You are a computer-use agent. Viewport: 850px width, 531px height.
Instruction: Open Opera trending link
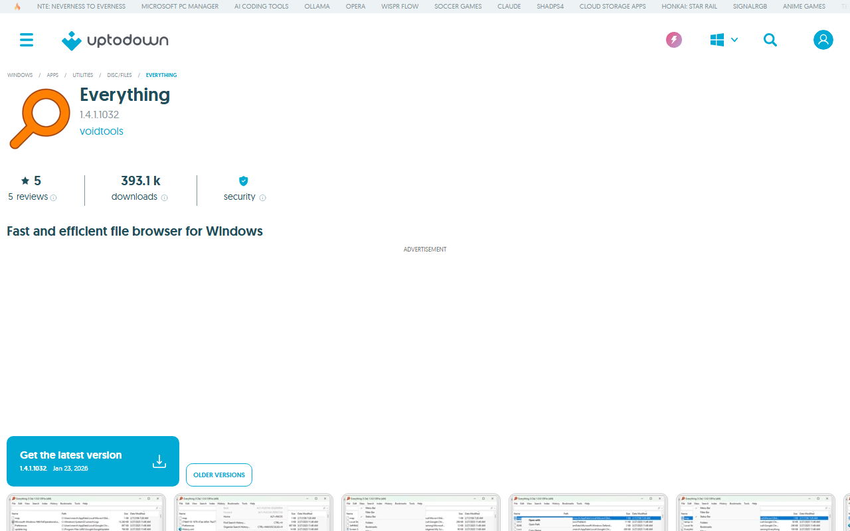tap(356, 7)
